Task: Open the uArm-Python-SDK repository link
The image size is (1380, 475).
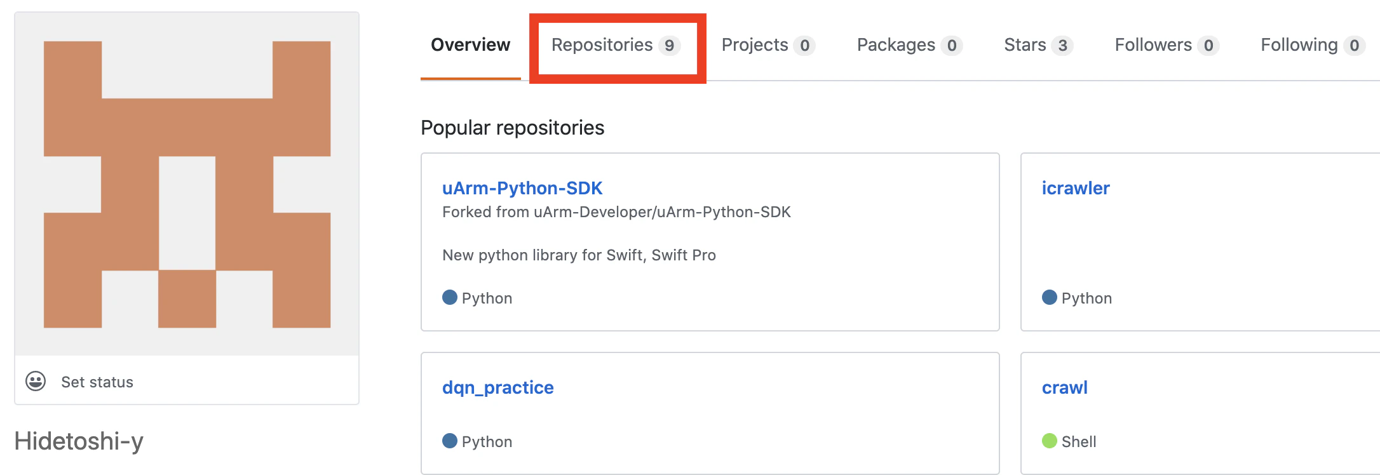Action: pos(522,188)
